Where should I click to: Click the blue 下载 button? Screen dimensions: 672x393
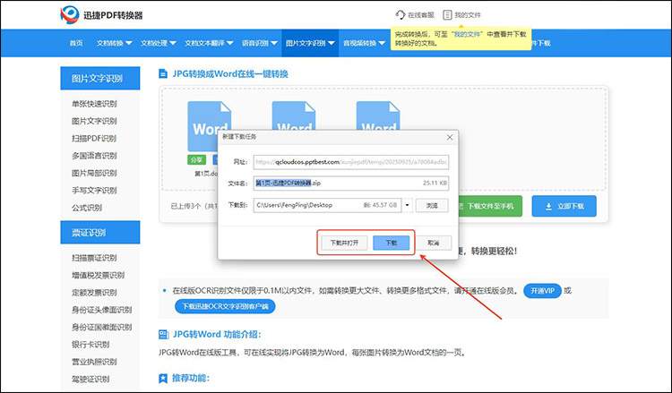pyautogui.click(x=392, y=243)
